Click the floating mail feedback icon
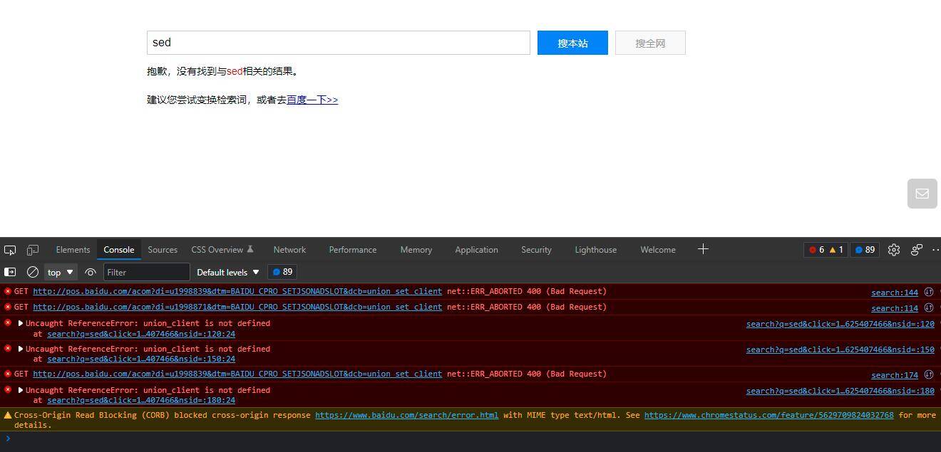The width and height of the screenshot is (941, 452). (922, 194)
